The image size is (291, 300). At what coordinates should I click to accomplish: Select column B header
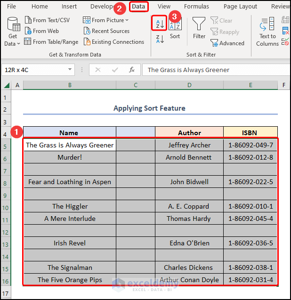(x=70, y=85)
